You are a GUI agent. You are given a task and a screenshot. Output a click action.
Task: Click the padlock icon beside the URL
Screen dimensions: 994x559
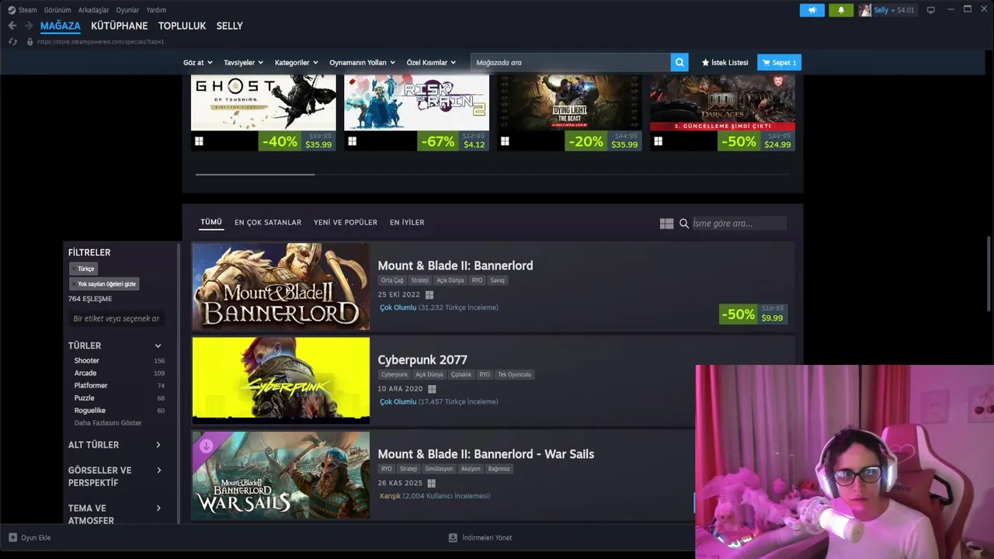(x=30, y=41)
